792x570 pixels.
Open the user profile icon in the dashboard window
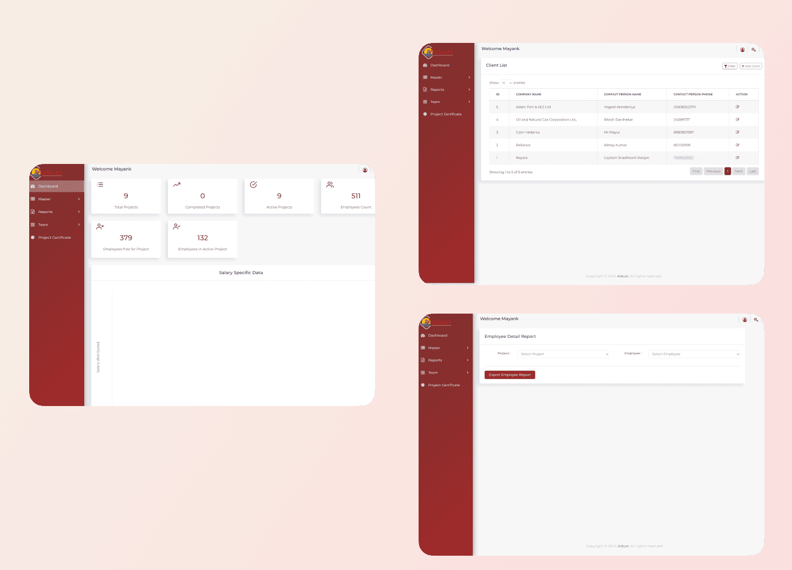point(365,170)
